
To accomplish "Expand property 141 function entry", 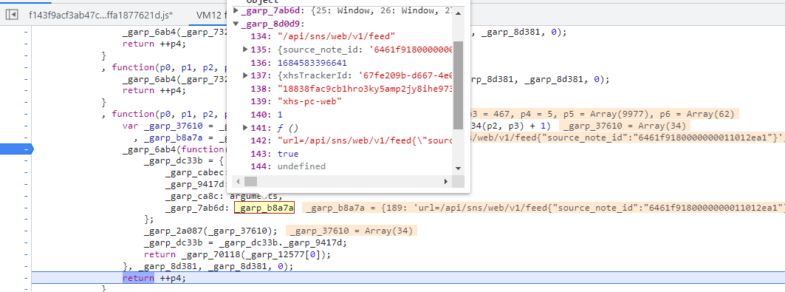I will click(245, 128).
